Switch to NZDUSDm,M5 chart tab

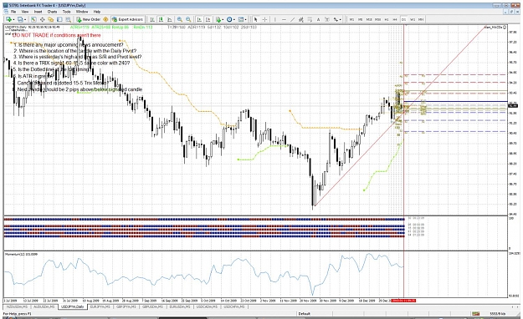[17, 306]
